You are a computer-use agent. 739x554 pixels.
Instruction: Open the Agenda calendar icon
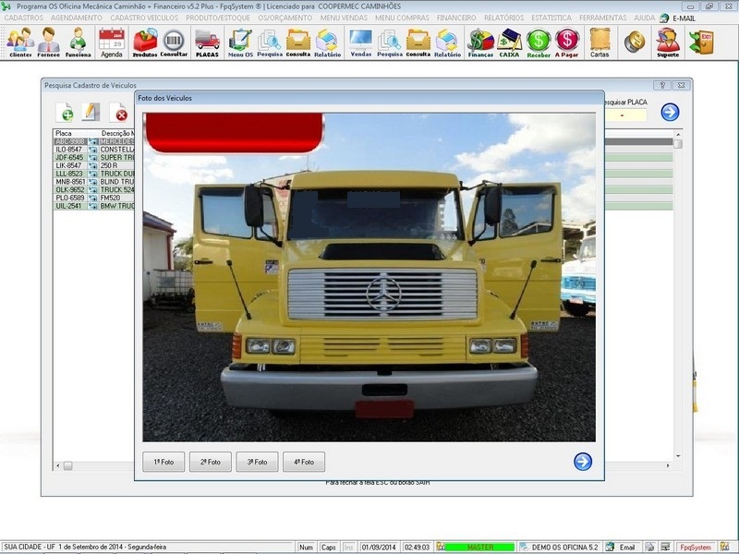(112, 42)
